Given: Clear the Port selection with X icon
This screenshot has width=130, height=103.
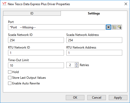Looking at the screenshot, I should [109, 27].
